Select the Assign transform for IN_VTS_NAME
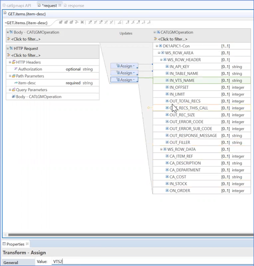This screenshot has height=266, width=254. pyautogui.click(x=124, y=80)
